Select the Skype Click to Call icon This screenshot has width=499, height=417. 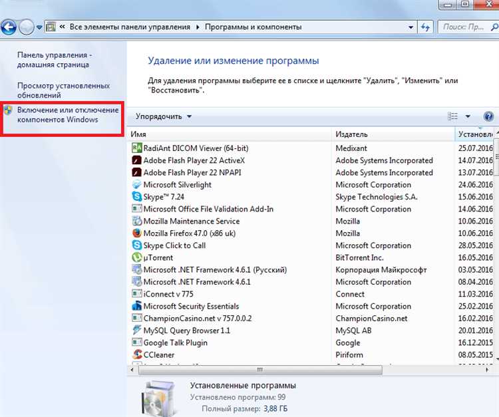(x=137, y=245)
